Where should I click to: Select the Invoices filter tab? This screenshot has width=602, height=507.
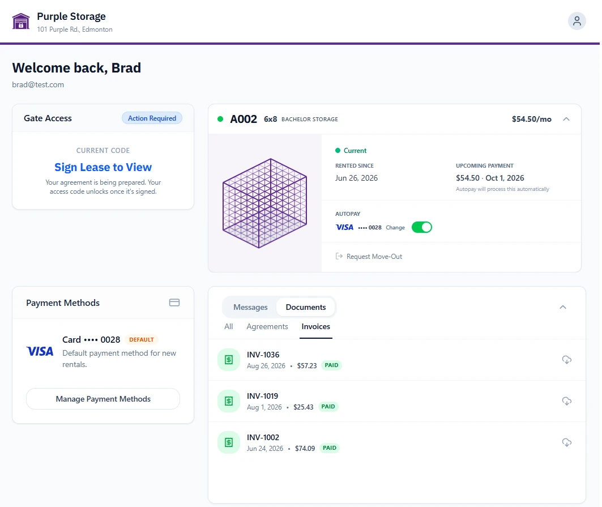coord(315,326)
